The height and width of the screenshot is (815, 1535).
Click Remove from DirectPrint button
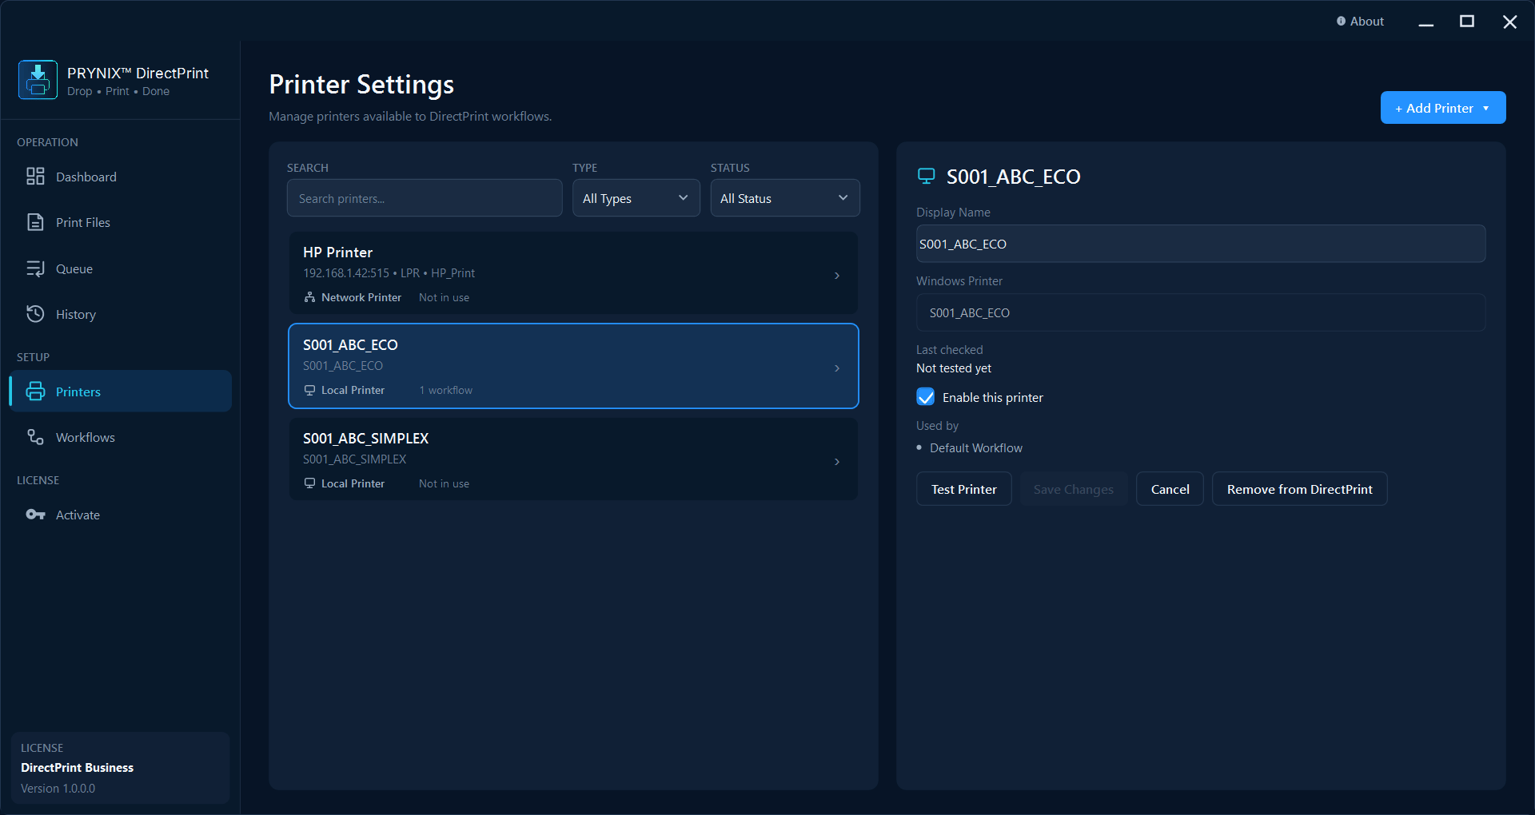click(1299, 489)
